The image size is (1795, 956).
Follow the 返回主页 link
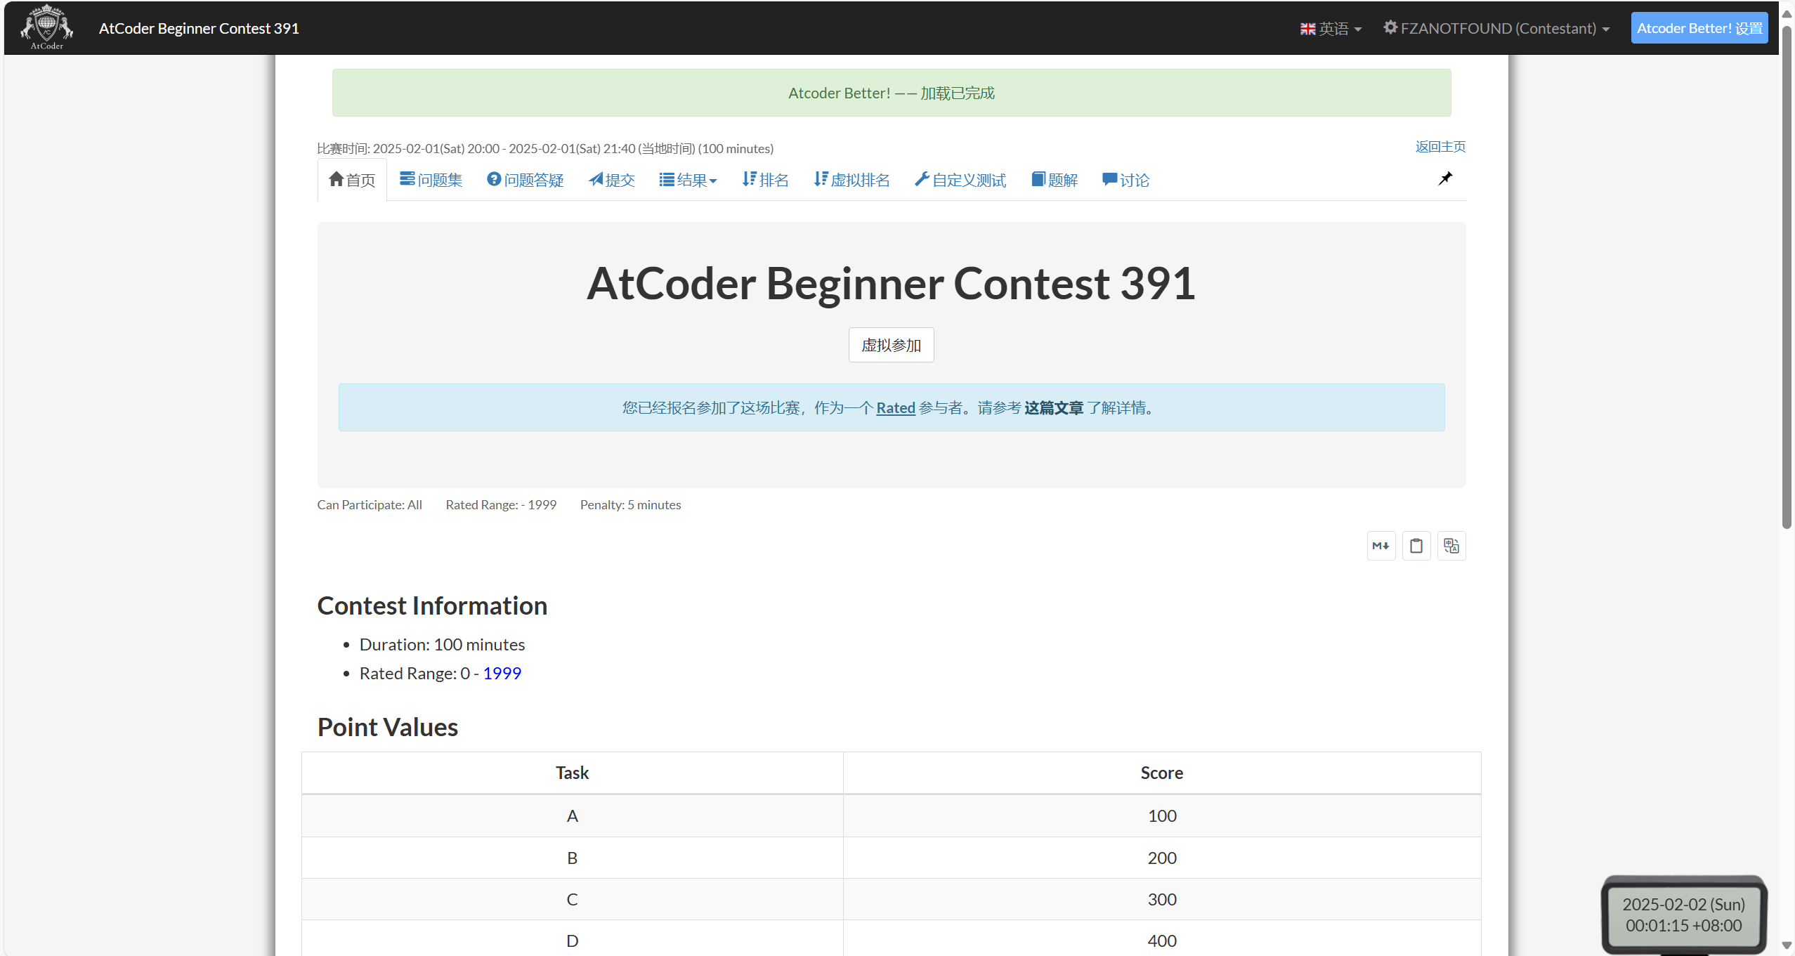pyautogui.click(x=1440, y=147)
